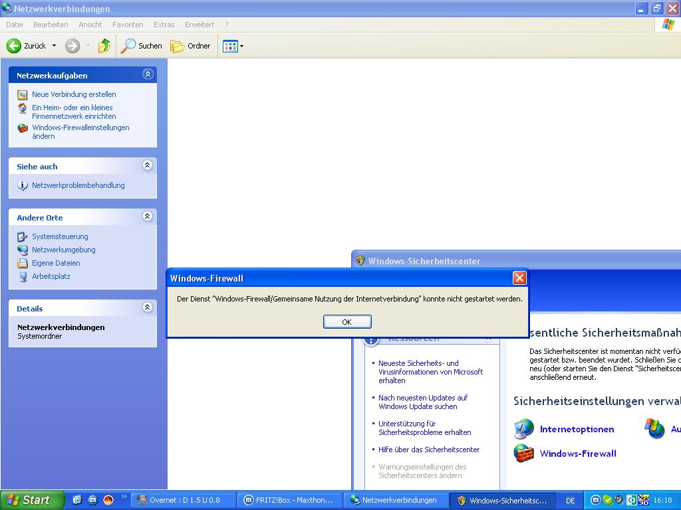Image resolution: width=681 pixels, height=510 pixels.
Task: Click the Neue Verbindung erstellen icon
Action: 22,94
